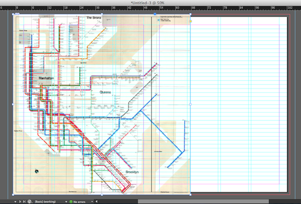Viewport: 301px width, 204px height.
Task: Click the green preflight status indicator
Action: tap(71, 202)
